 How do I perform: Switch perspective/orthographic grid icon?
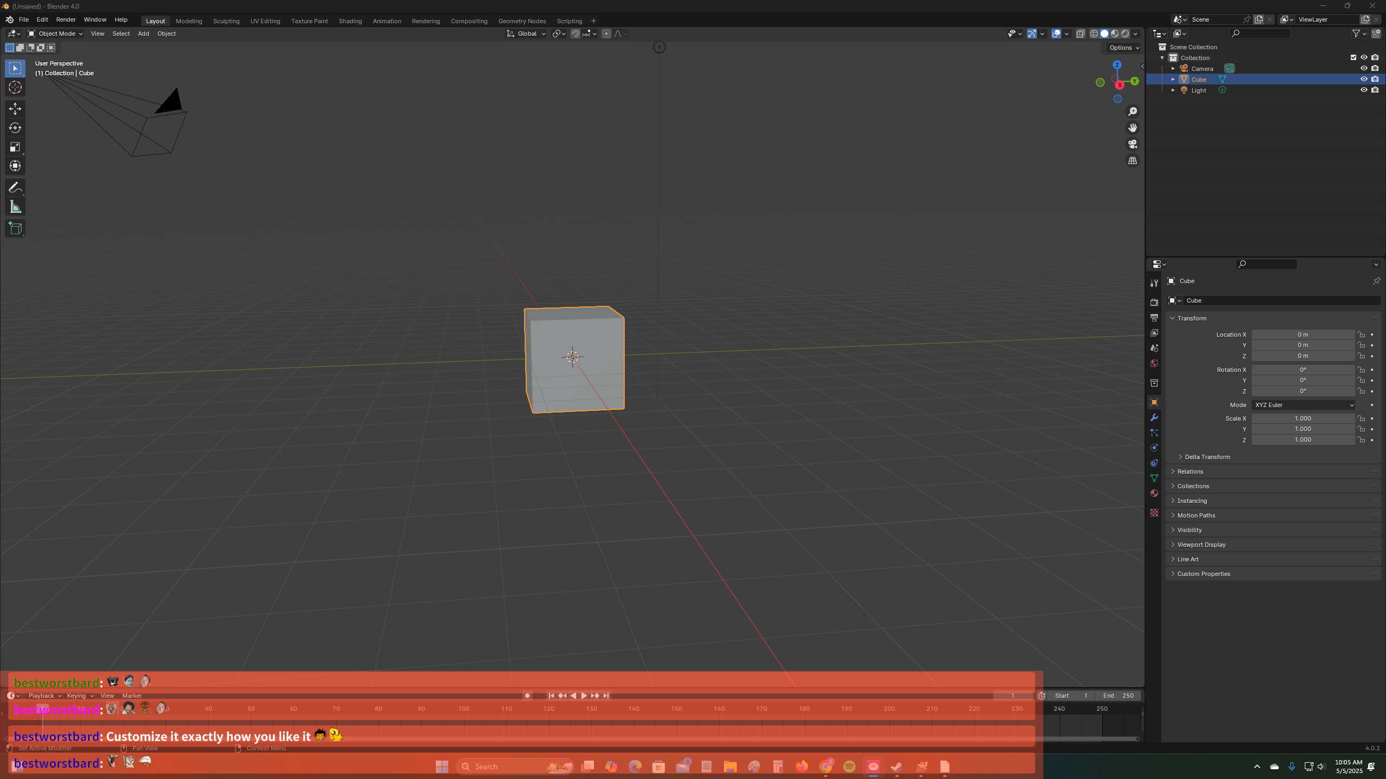(x=1133, y=161)
